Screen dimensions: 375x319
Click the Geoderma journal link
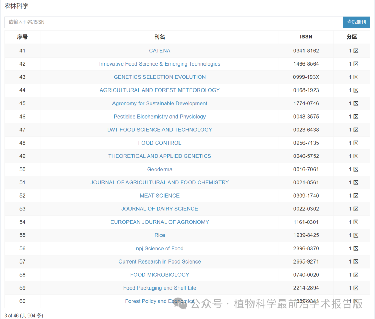click(160, 169)
